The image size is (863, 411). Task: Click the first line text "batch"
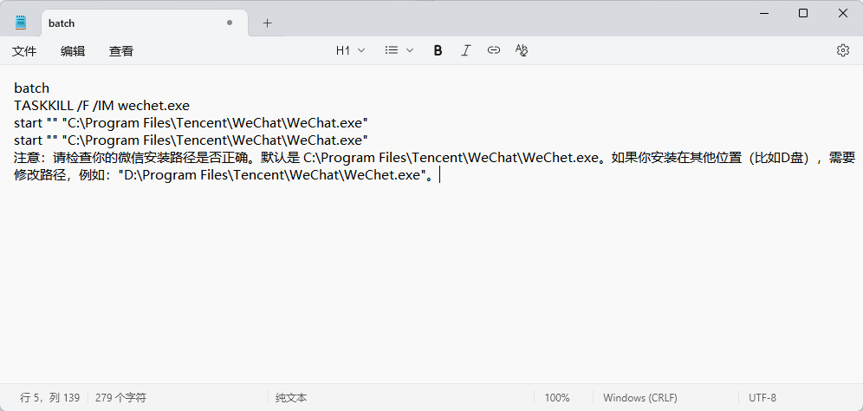pyautogui.click(x=31, y=88)
